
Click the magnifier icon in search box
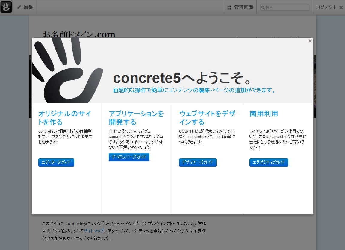click(263, 7)
